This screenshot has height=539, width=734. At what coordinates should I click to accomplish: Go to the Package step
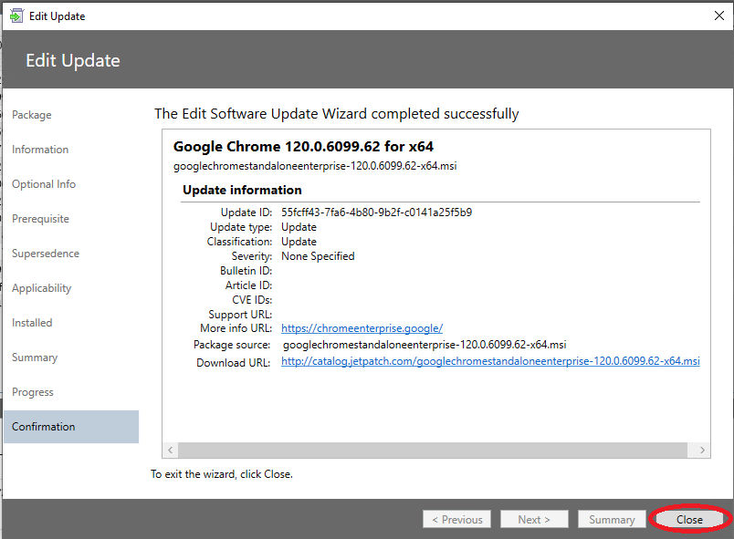coord(32,115)
